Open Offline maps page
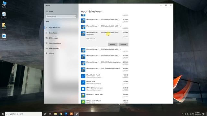Screen dimensions: 207x116 click(53, 38)
